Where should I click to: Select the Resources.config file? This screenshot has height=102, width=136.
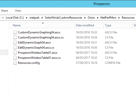(29, 63)
